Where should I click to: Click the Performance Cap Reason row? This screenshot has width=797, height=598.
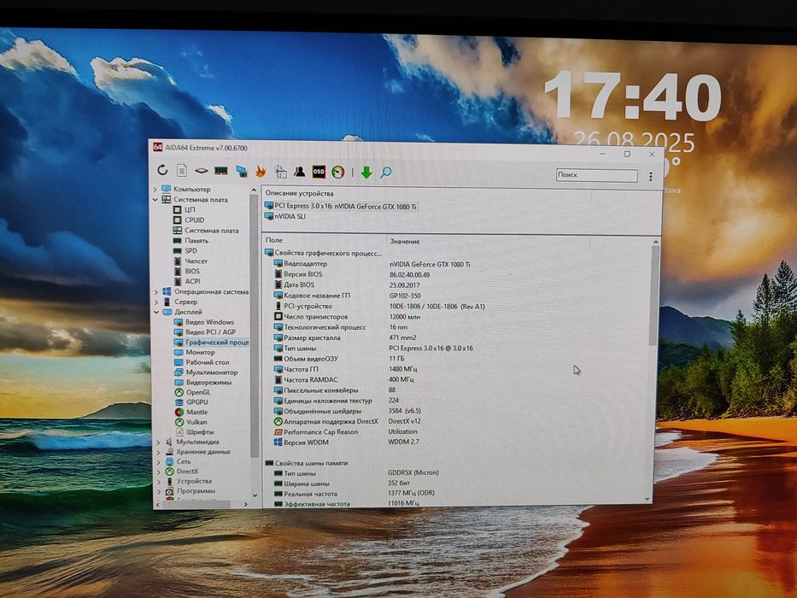pyautogui.click(x=320, y=431)
